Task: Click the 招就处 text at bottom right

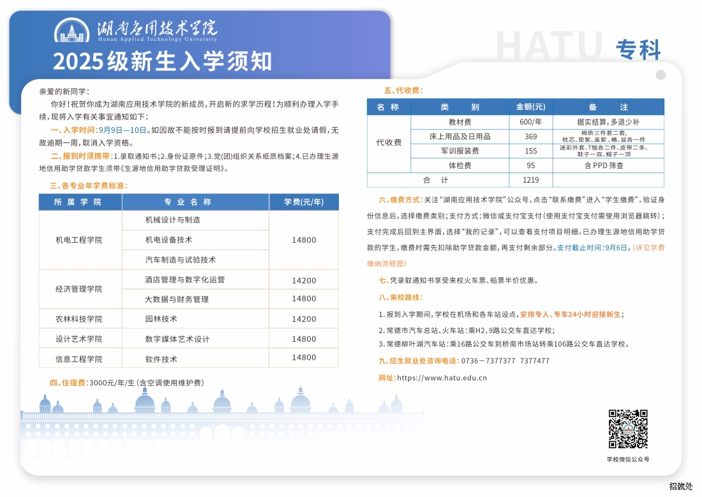Action: click(x=681, y=486)
